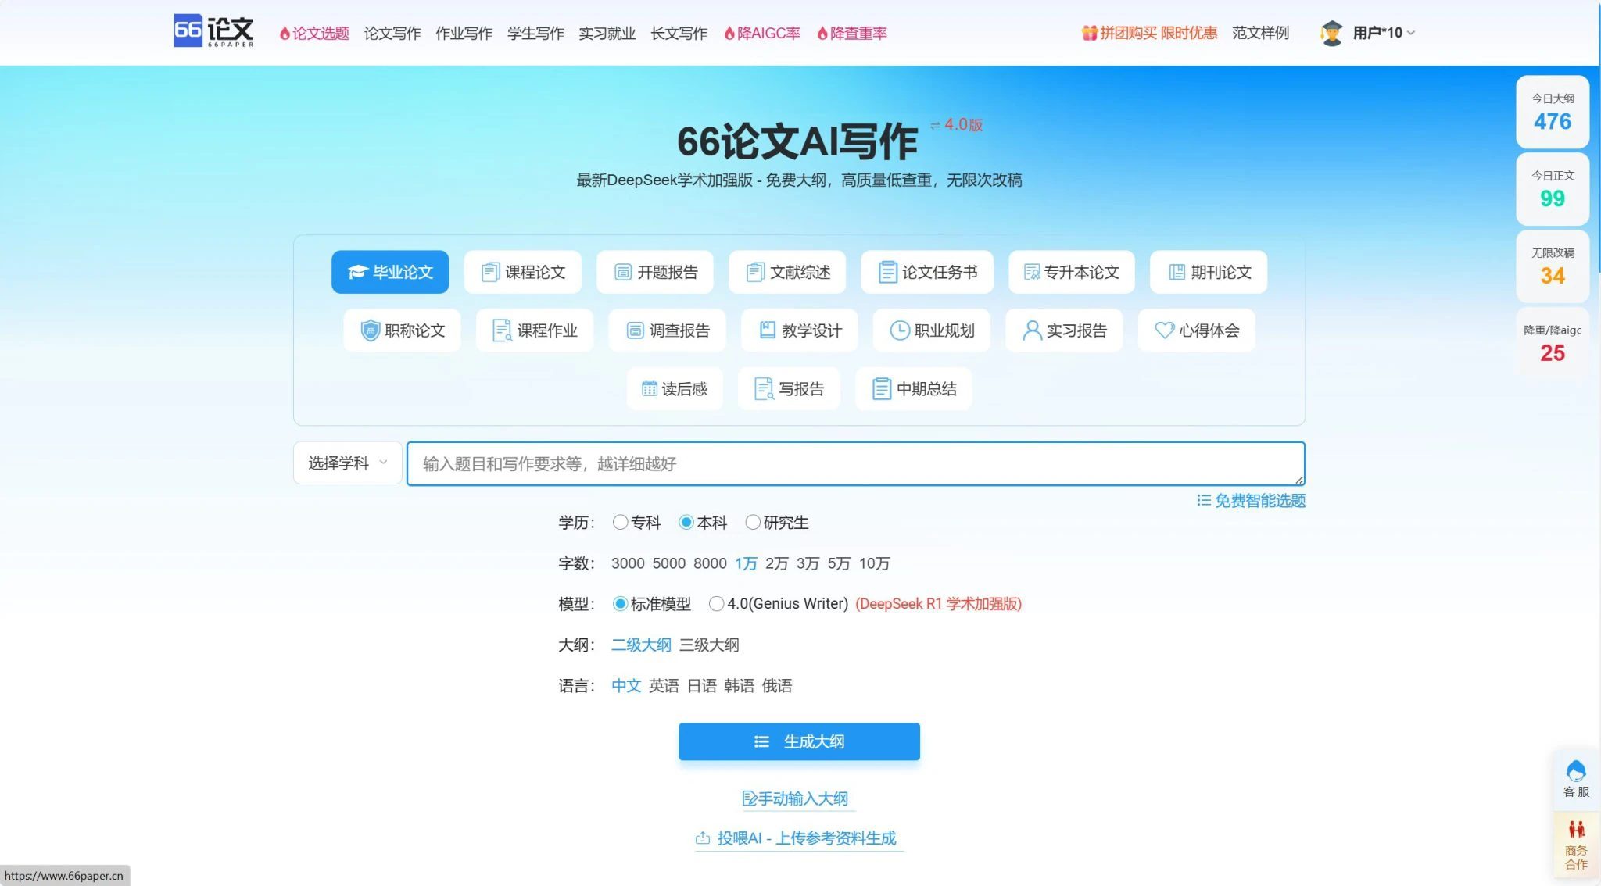Select the 研究生 education radio button
Viewport: 1601px width, 886px height.
click(752, 522)
